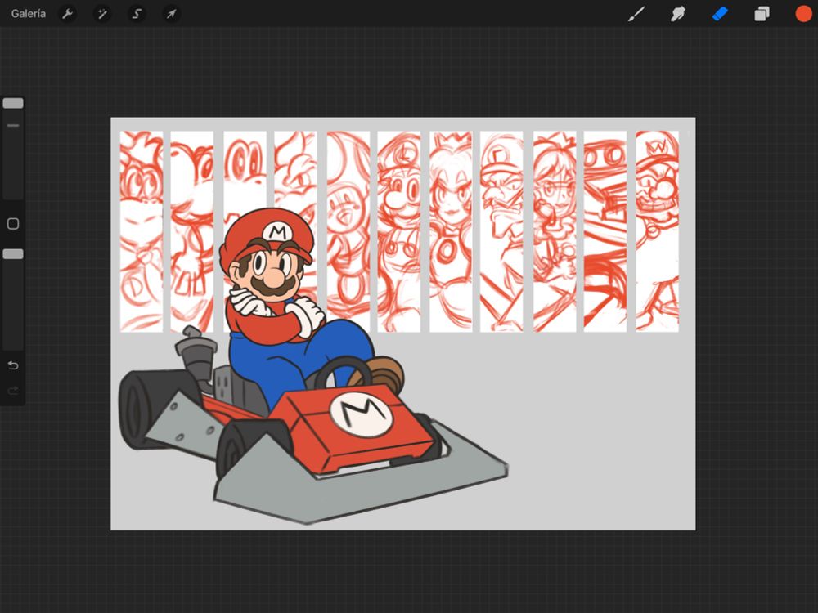Choose the Smudge tool
Viewport: 818px width, 613px height.
coord(678,13)
